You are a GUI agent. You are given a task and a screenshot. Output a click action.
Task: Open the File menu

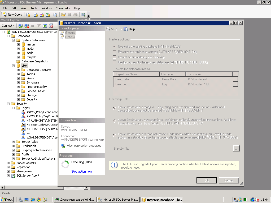tap(5, 8)
